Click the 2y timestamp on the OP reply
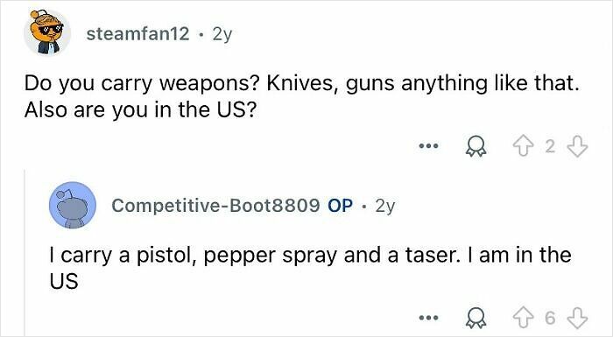This screenshot has height=337, width=613. [x=385, y=206]
